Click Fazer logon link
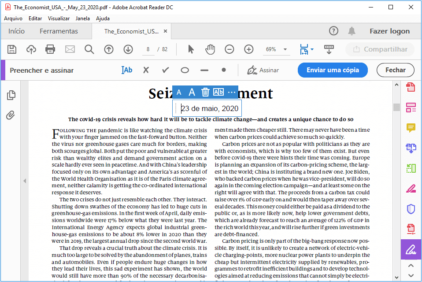 pos(389,31)
